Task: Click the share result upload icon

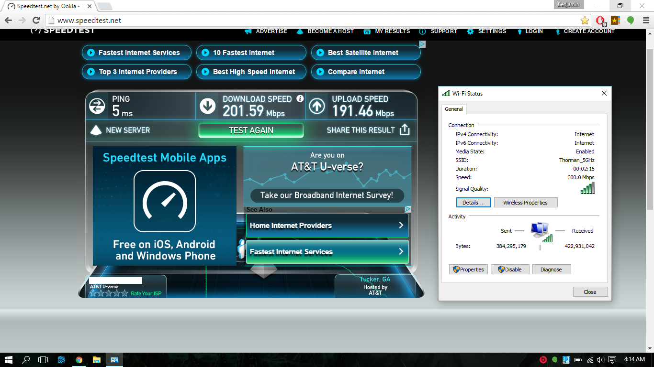Action: pyautogui.click(x=405, y=130)
